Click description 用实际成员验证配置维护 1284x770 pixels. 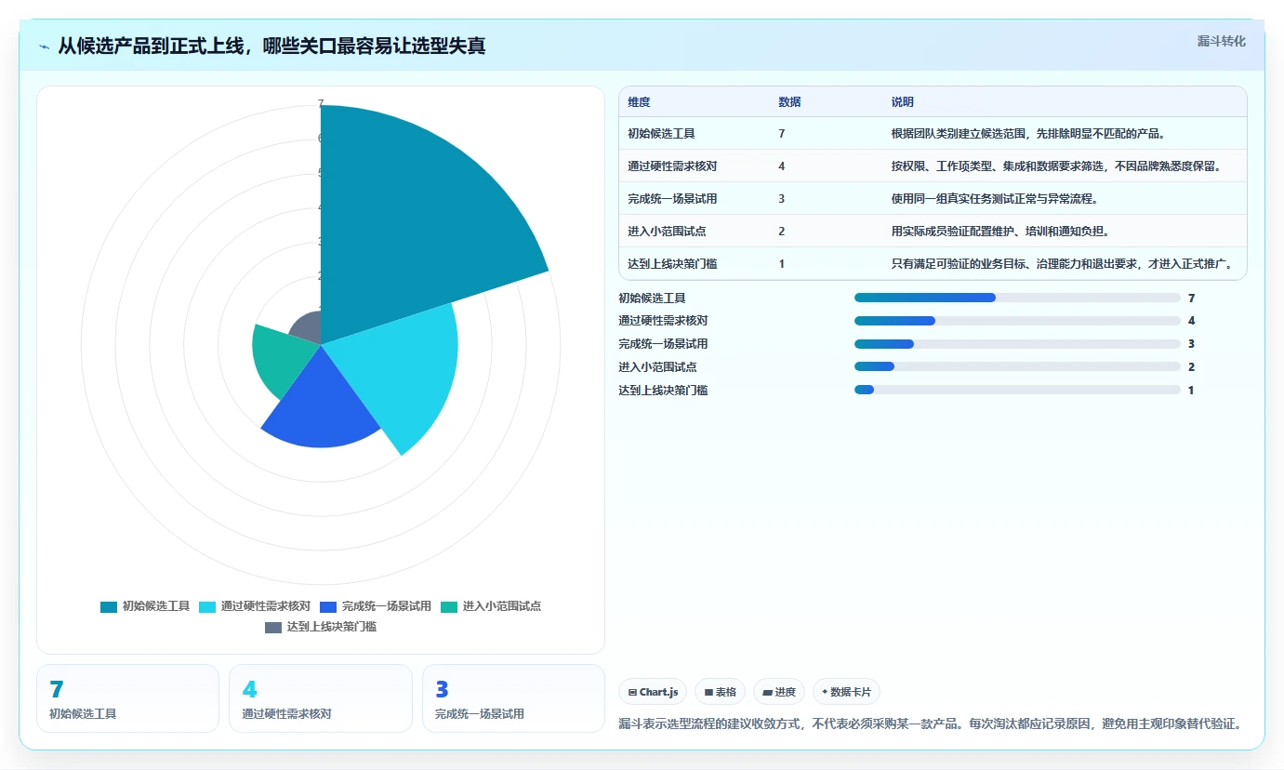point(999,232)
